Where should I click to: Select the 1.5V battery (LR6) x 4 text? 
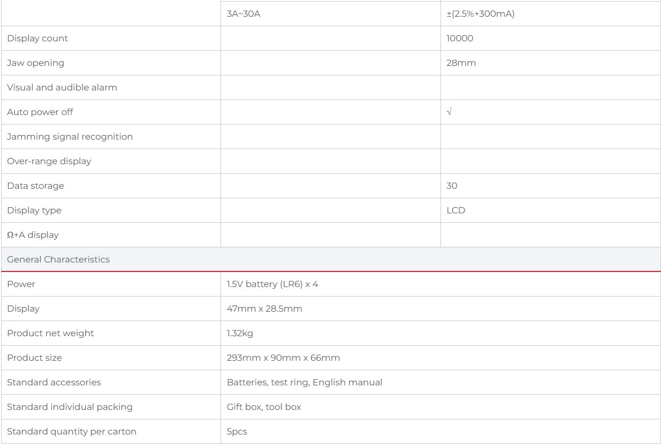pyautogui.click(x=272, y=284)
